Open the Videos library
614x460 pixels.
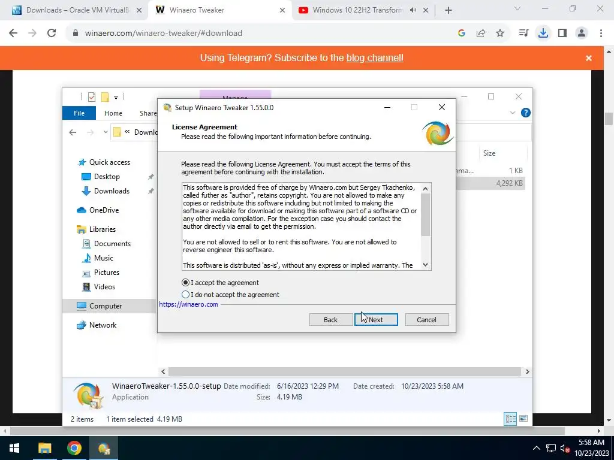coord(99,287)
